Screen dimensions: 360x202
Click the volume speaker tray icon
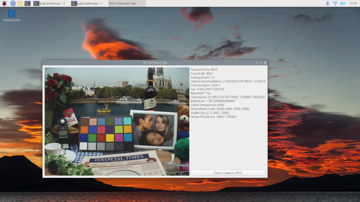pos(342,3)
